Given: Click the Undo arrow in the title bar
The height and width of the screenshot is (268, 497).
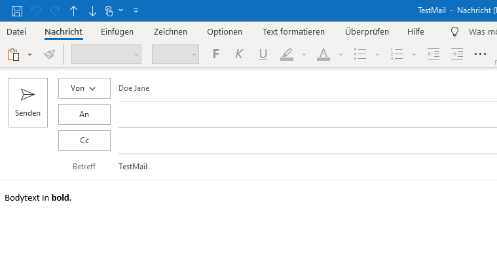Looking at the screenshot, I should pyautogui.click(x=36, y=10).
